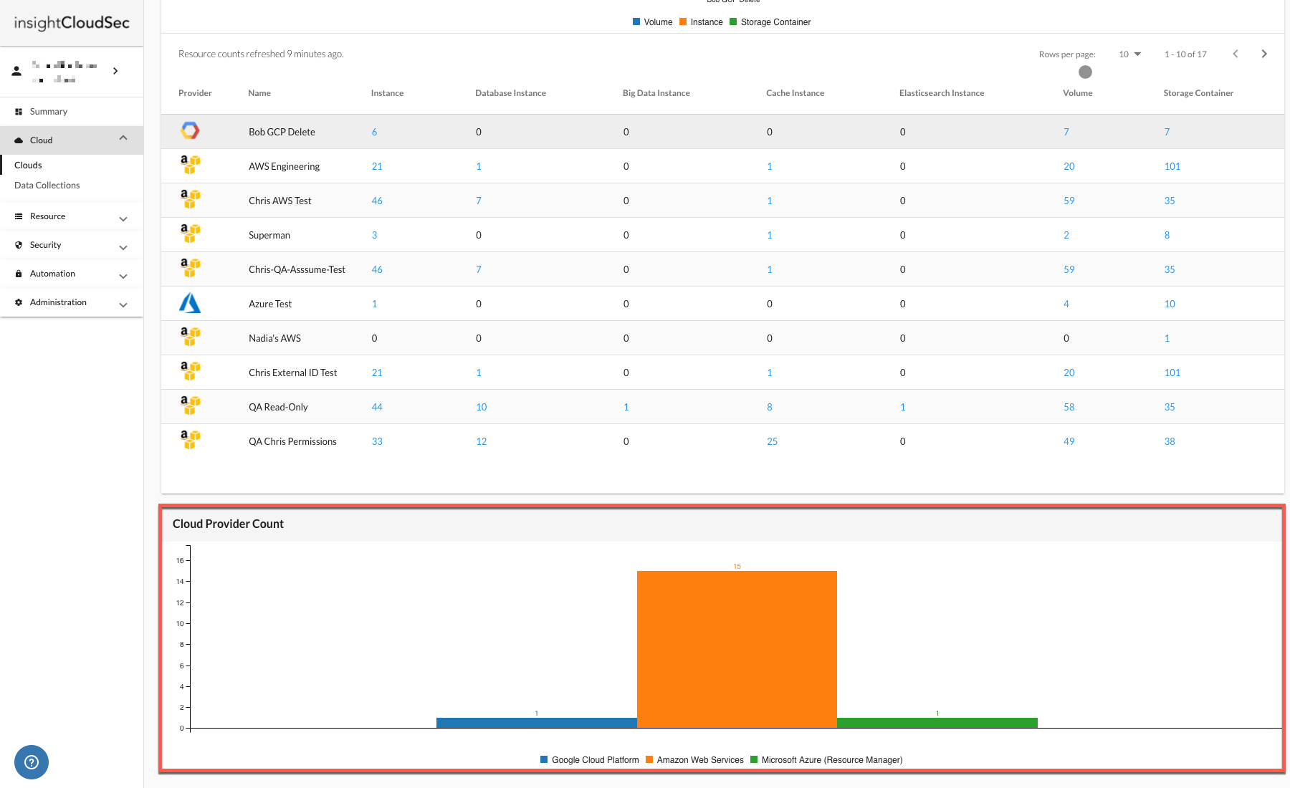Toggle Google Cloud Platform chart legend

pos(590,760)
